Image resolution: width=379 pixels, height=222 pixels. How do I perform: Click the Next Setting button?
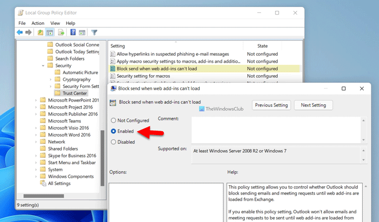[313, 105]
